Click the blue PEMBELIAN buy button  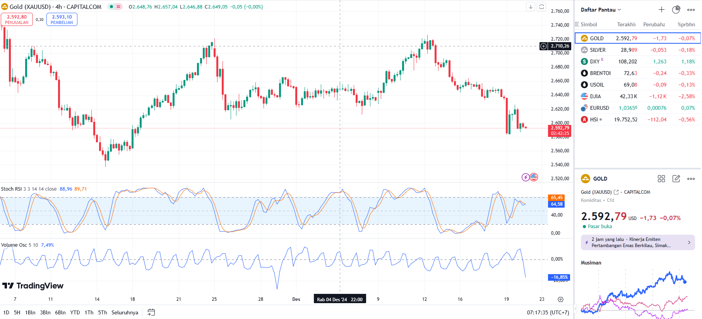click(x=62, y=19)
